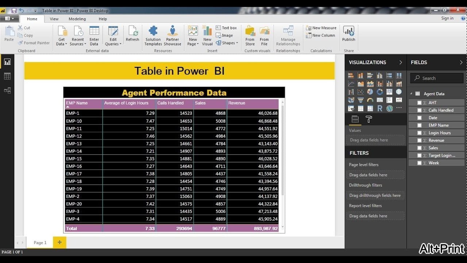Select the Donut chart visual
Viewport: 467px width, 263px height.
click(x=380, y=92)
